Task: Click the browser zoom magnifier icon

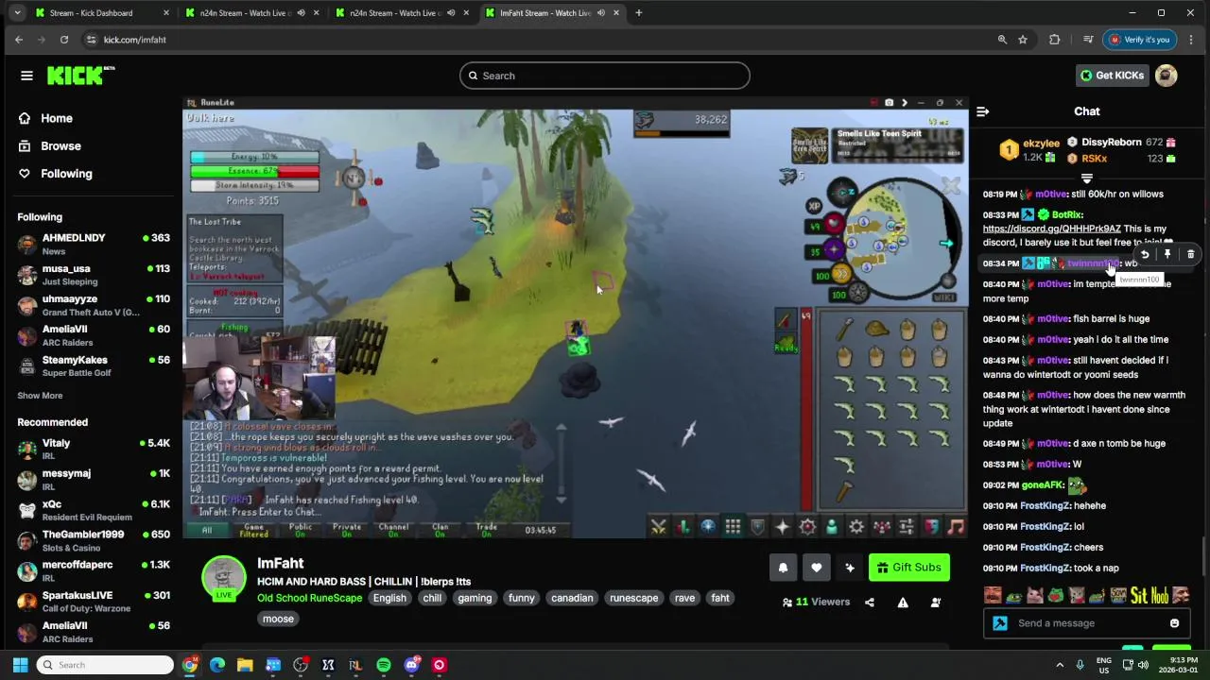Action: (x=1002, y=40)
